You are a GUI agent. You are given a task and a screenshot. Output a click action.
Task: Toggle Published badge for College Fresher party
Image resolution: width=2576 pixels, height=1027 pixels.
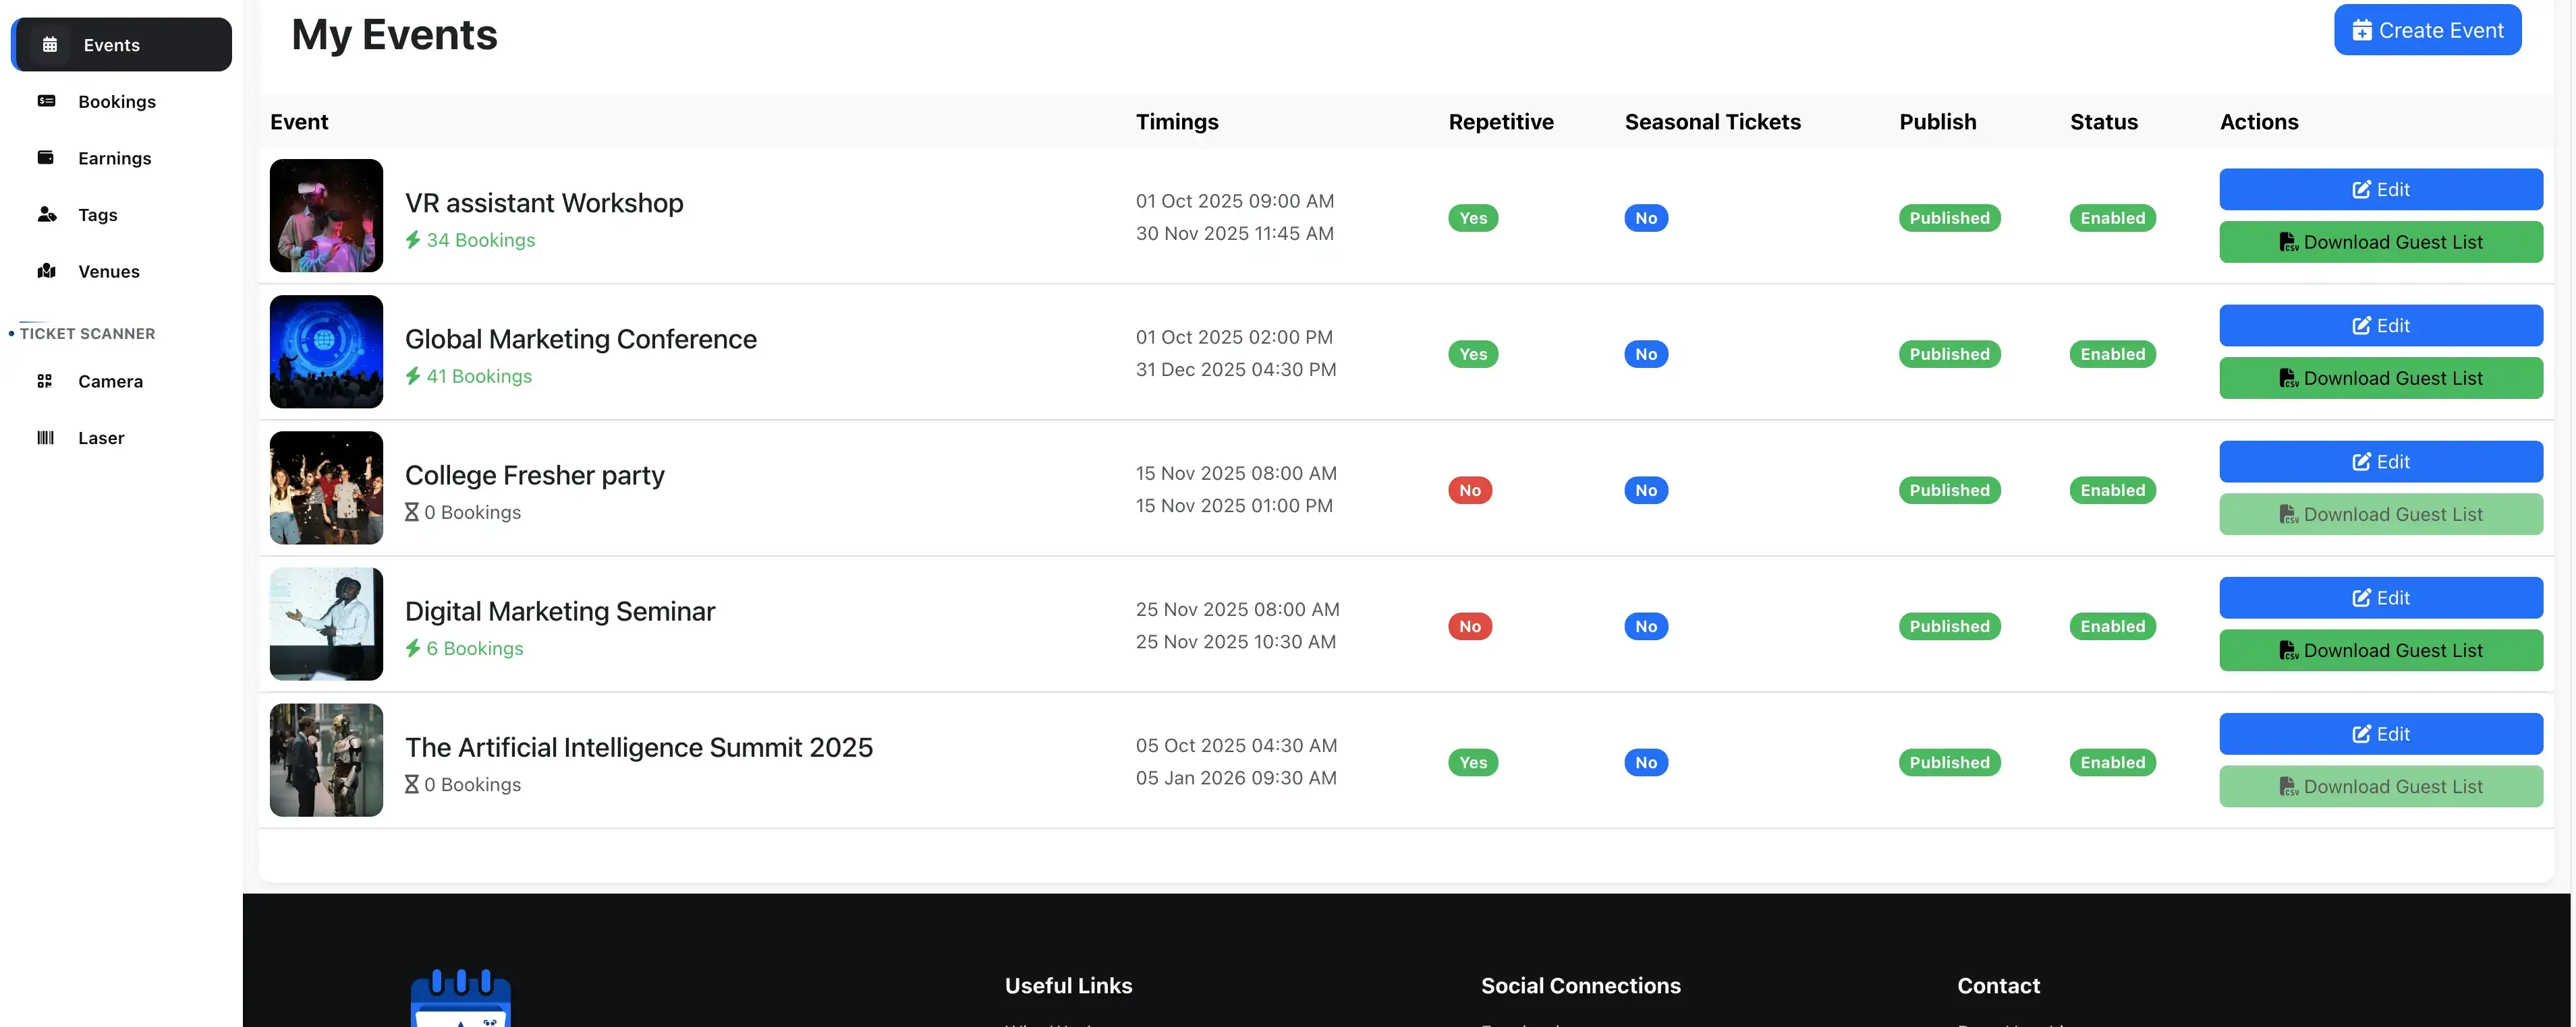click(x=1948, y=489)
